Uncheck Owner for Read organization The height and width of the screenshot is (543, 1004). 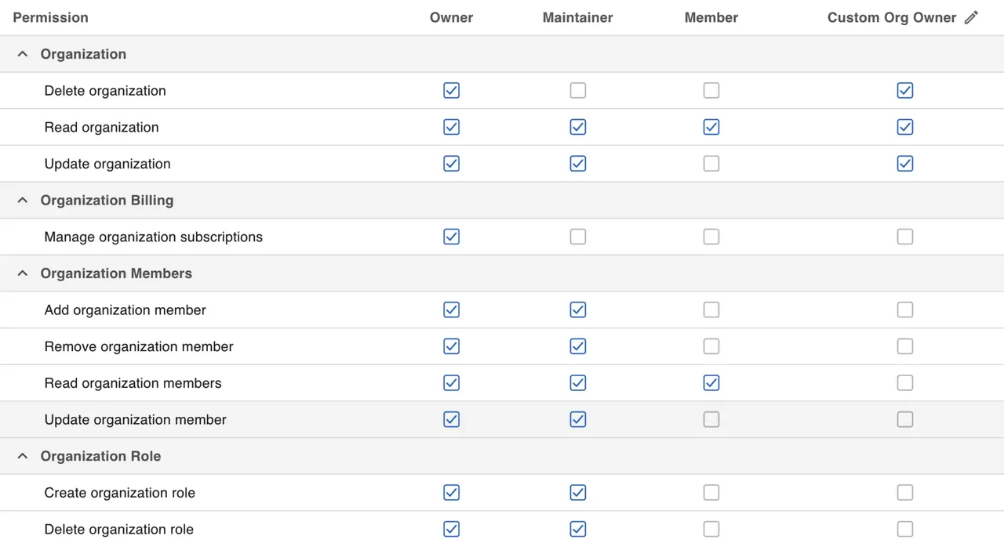451,127
